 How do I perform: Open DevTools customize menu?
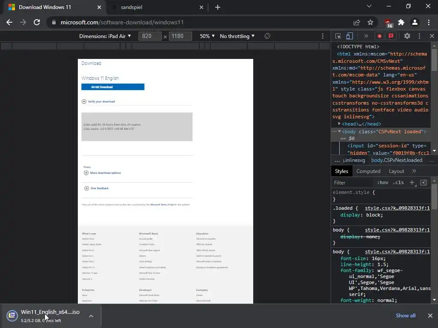click(419, 36)
